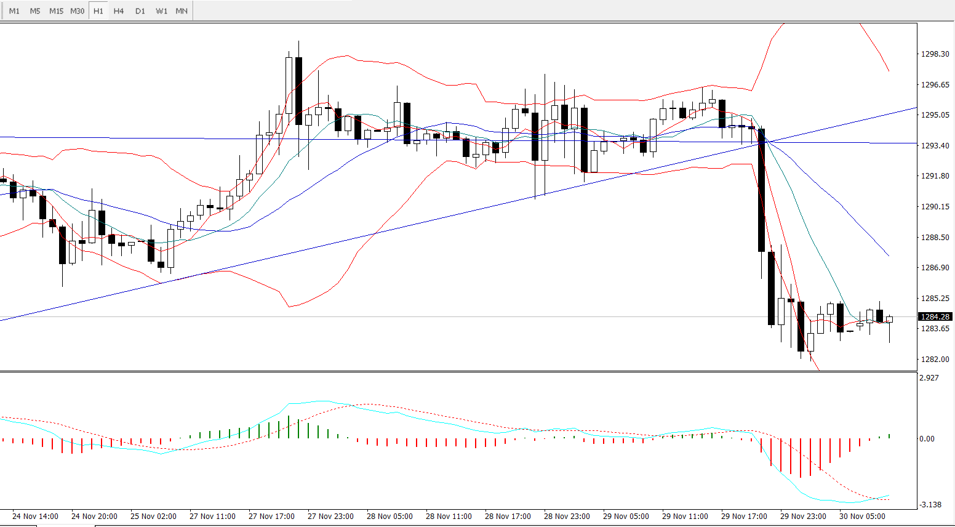Screen dimensions: 955x527
Task: Click the 30 Nov 05:00 time label
Action: click(x=862, y=517)
